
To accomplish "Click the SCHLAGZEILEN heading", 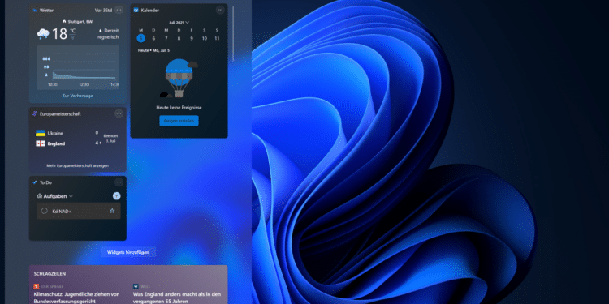I will [50, 274].
